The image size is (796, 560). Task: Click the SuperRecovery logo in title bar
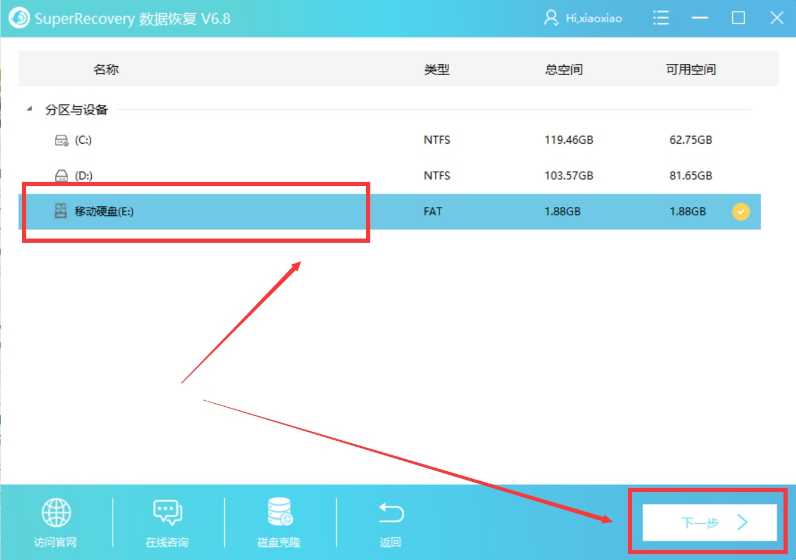(18, 18)
